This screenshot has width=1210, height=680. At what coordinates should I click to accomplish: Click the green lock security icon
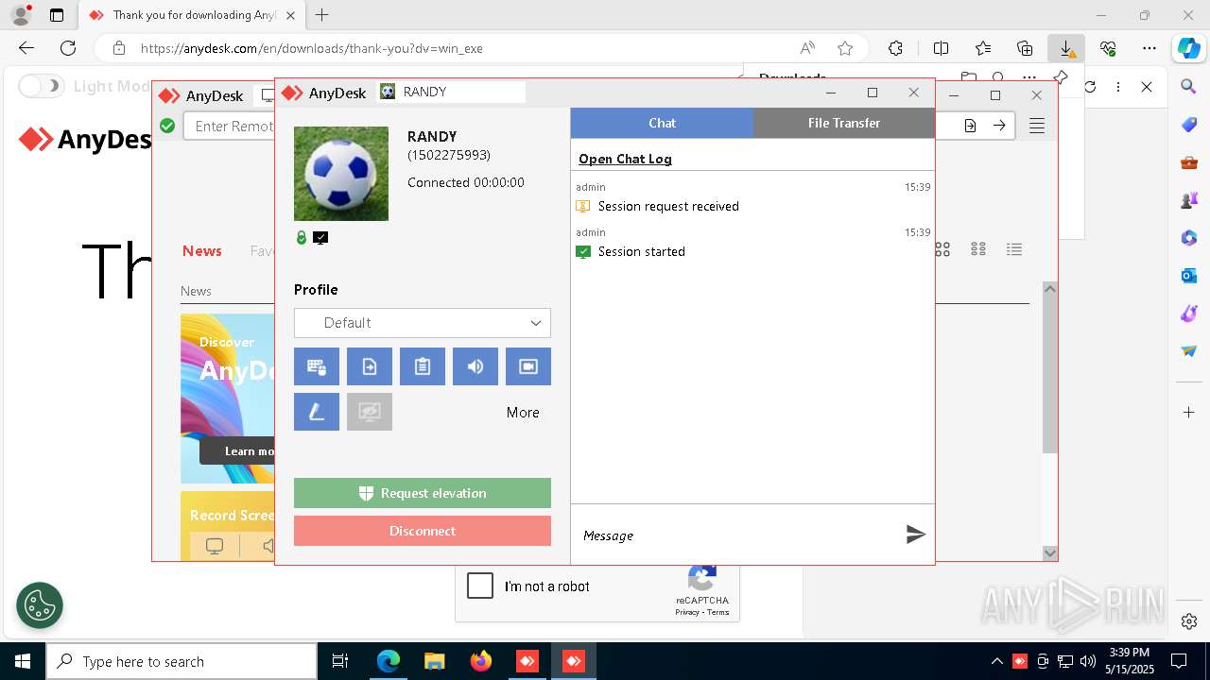[x=302, y=238]
